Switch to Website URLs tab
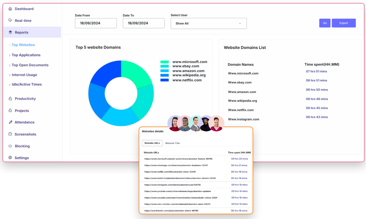The image size is (366, 219). tap(152, 143)
